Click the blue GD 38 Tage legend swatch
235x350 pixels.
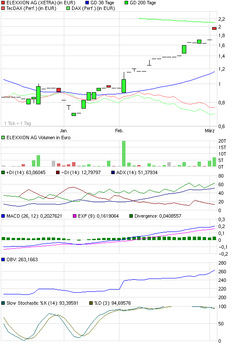88,3
